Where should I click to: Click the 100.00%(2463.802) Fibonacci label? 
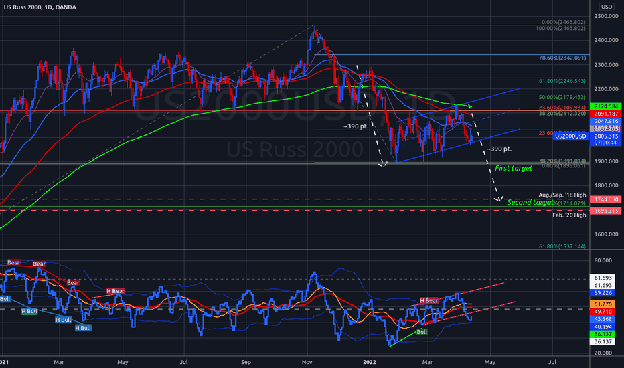[560, 28]
